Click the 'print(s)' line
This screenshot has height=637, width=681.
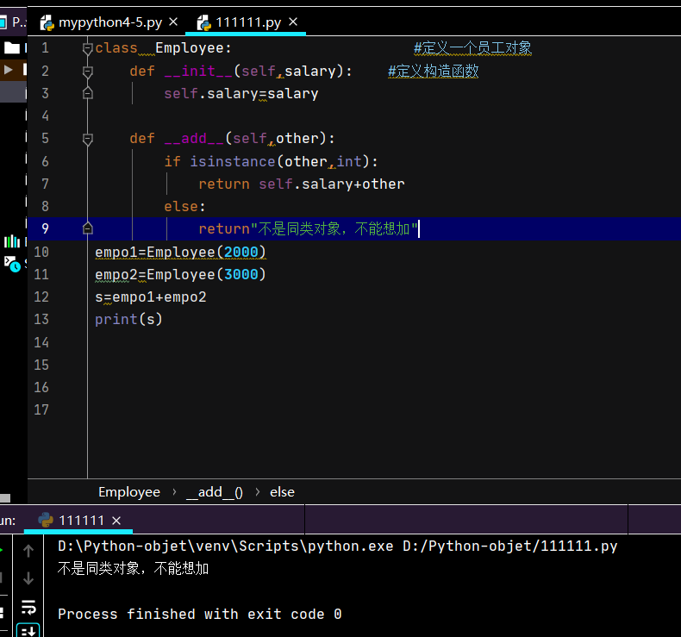[x=128, y=320]
